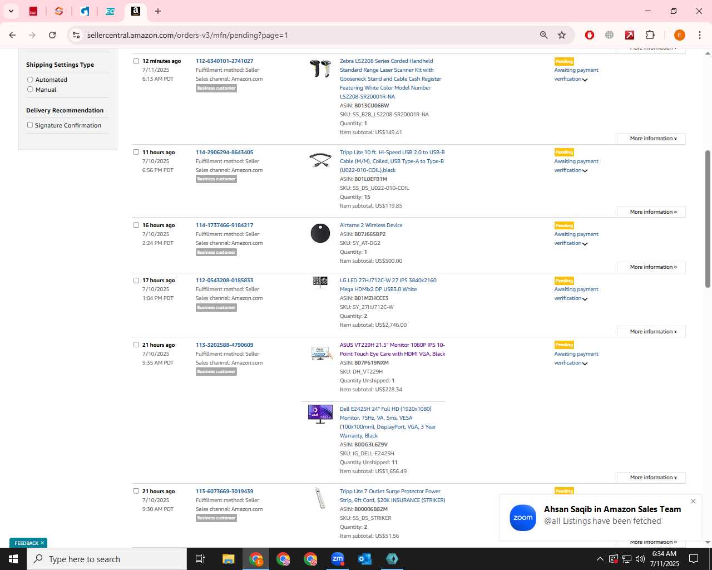Open the tab search dropdown arrow

tap(11, 11)
